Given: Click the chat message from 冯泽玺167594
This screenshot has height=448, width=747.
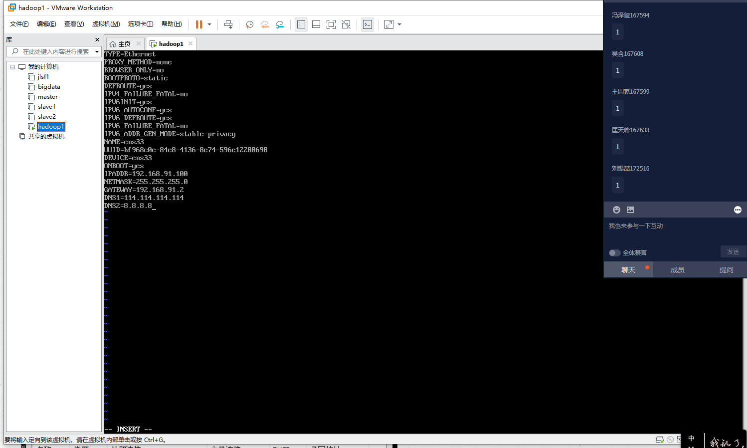Looking at the screenshot, I should [617, 32].
